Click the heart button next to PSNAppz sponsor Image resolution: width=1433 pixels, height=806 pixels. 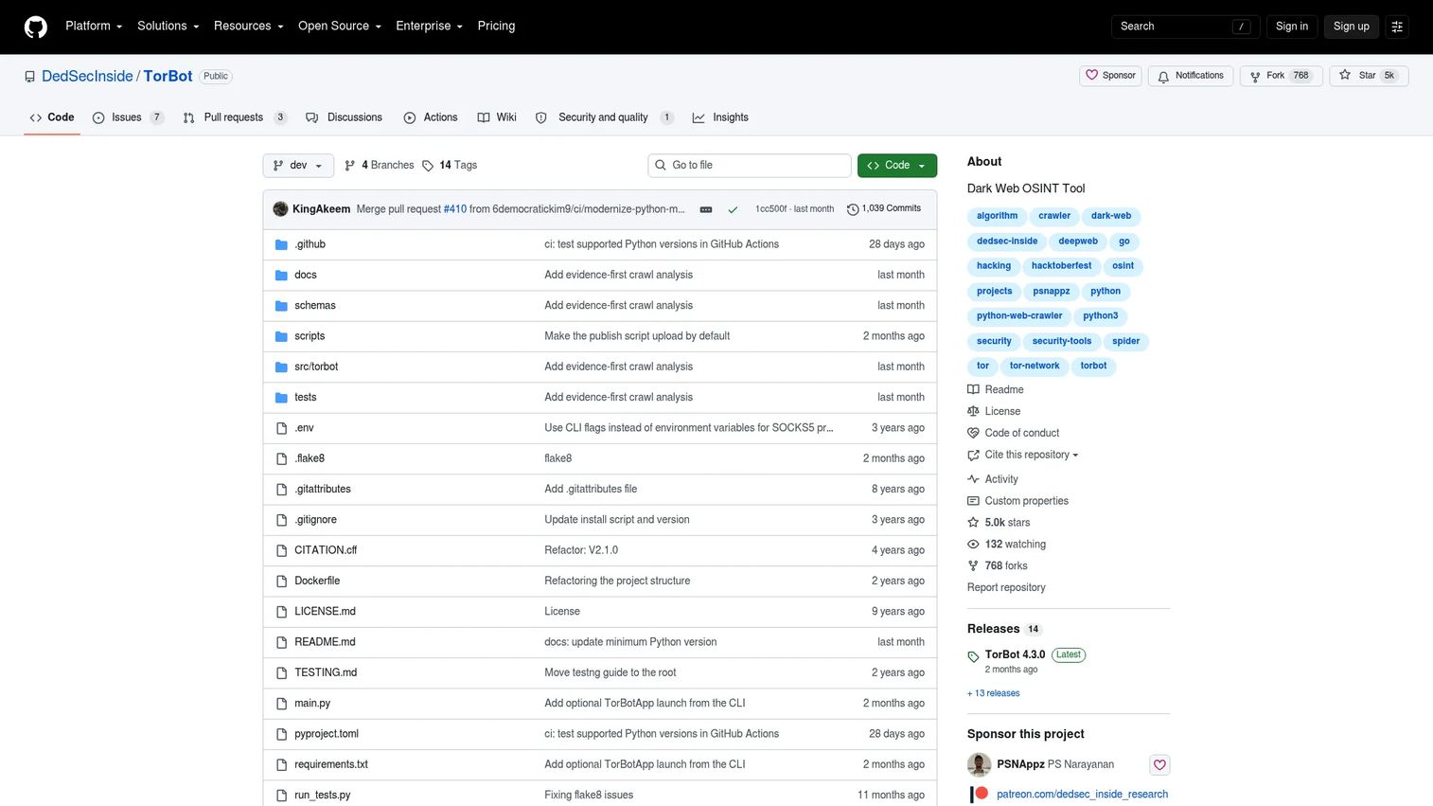tap(1159, 764)
